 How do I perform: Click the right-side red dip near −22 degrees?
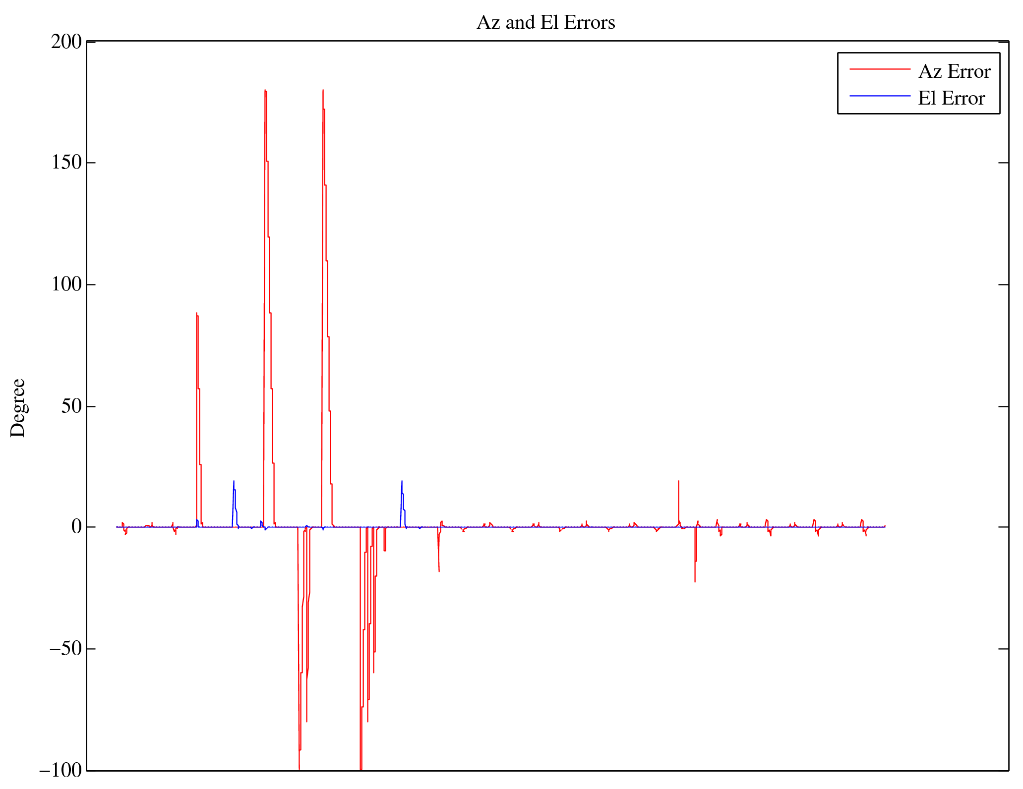pos(695,580)
